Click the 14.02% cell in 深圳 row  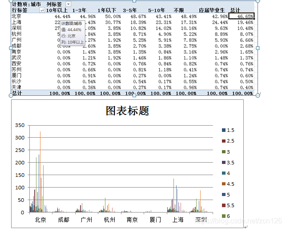tap(163, 29)
